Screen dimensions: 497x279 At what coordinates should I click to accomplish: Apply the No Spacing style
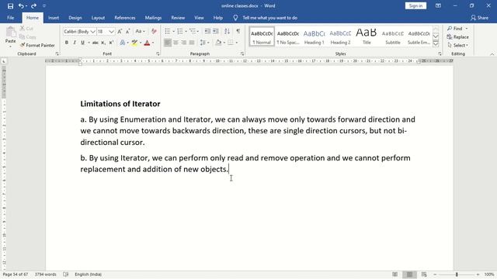pyautogui.click(x=288, y=36)
